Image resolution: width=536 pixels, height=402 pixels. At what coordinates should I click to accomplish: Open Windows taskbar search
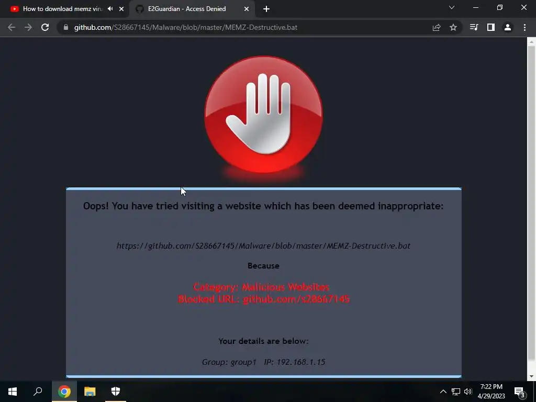38,392
